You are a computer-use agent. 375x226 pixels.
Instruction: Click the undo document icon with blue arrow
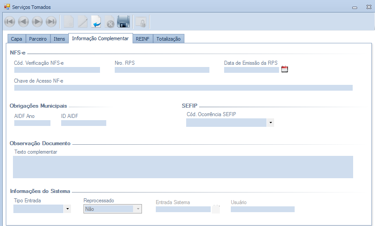point(96,21)
